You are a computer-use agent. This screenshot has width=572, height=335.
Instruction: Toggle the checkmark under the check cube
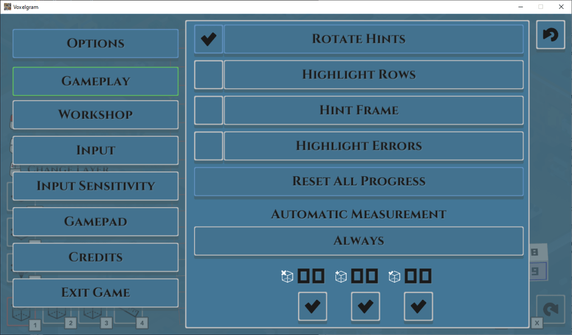tap(418, 306)
